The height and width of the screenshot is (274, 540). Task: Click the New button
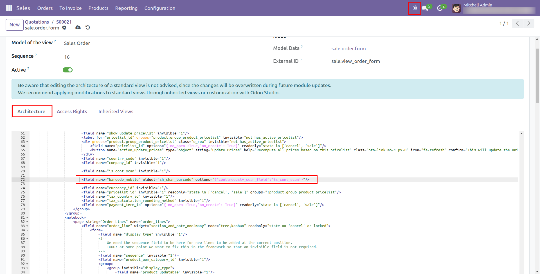[x=15, y=25]
